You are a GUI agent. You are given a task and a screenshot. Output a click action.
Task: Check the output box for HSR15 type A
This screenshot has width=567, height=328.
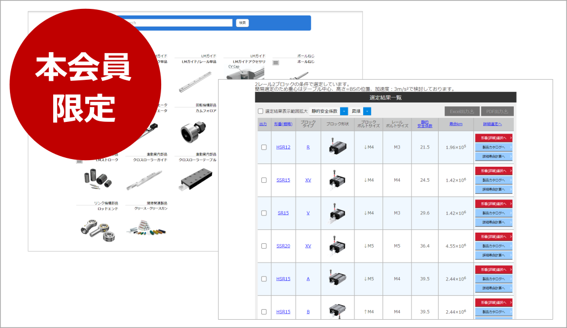tap(264, 279)
